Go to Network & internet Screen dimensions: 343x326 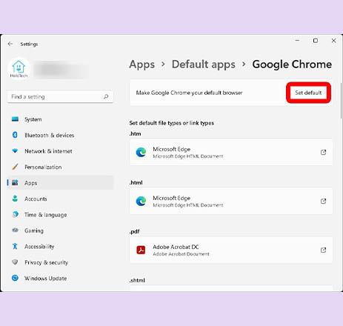(x=61, y=151)
